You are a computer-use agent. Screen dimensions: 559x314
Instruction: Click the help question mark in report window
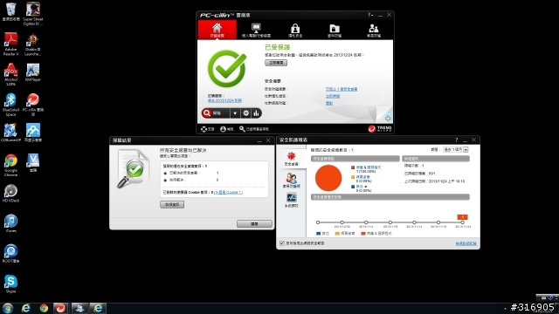click(x=456, y=140)
